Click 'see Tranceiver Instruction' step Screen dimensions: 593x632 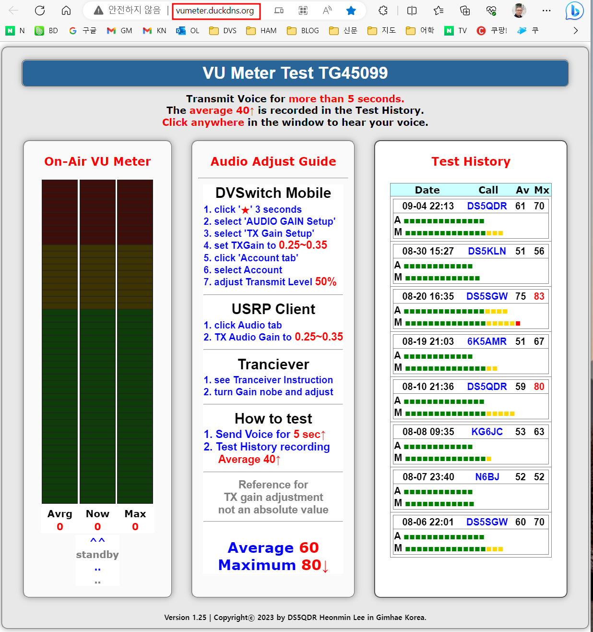point(268,380)
